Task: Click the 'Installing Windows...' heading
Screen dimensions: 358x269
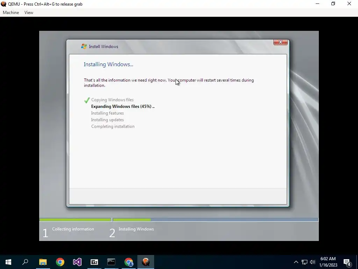Action: pyautogui.click(x=108, y=64)
